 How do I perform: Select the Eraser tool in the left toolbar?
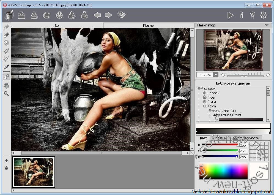(x=6, y=35)
